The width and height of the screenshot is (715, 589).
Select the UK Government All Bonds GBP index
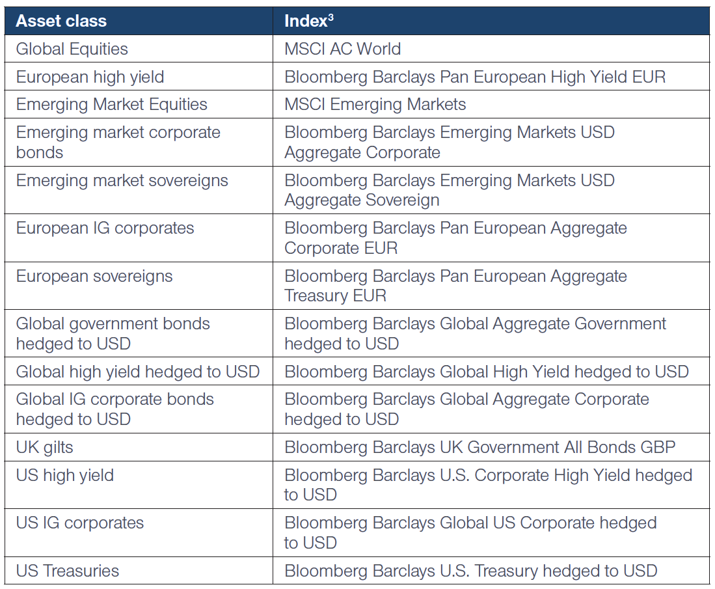pyautogui.click(x=480, y=447)
